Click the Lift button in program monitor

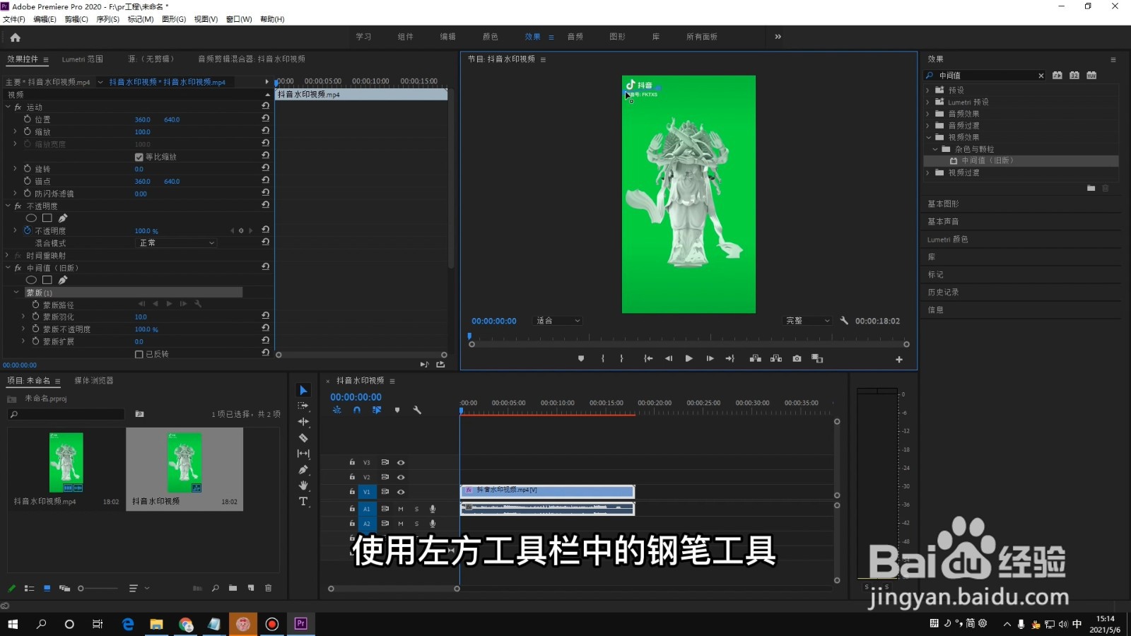pos(755,359)
